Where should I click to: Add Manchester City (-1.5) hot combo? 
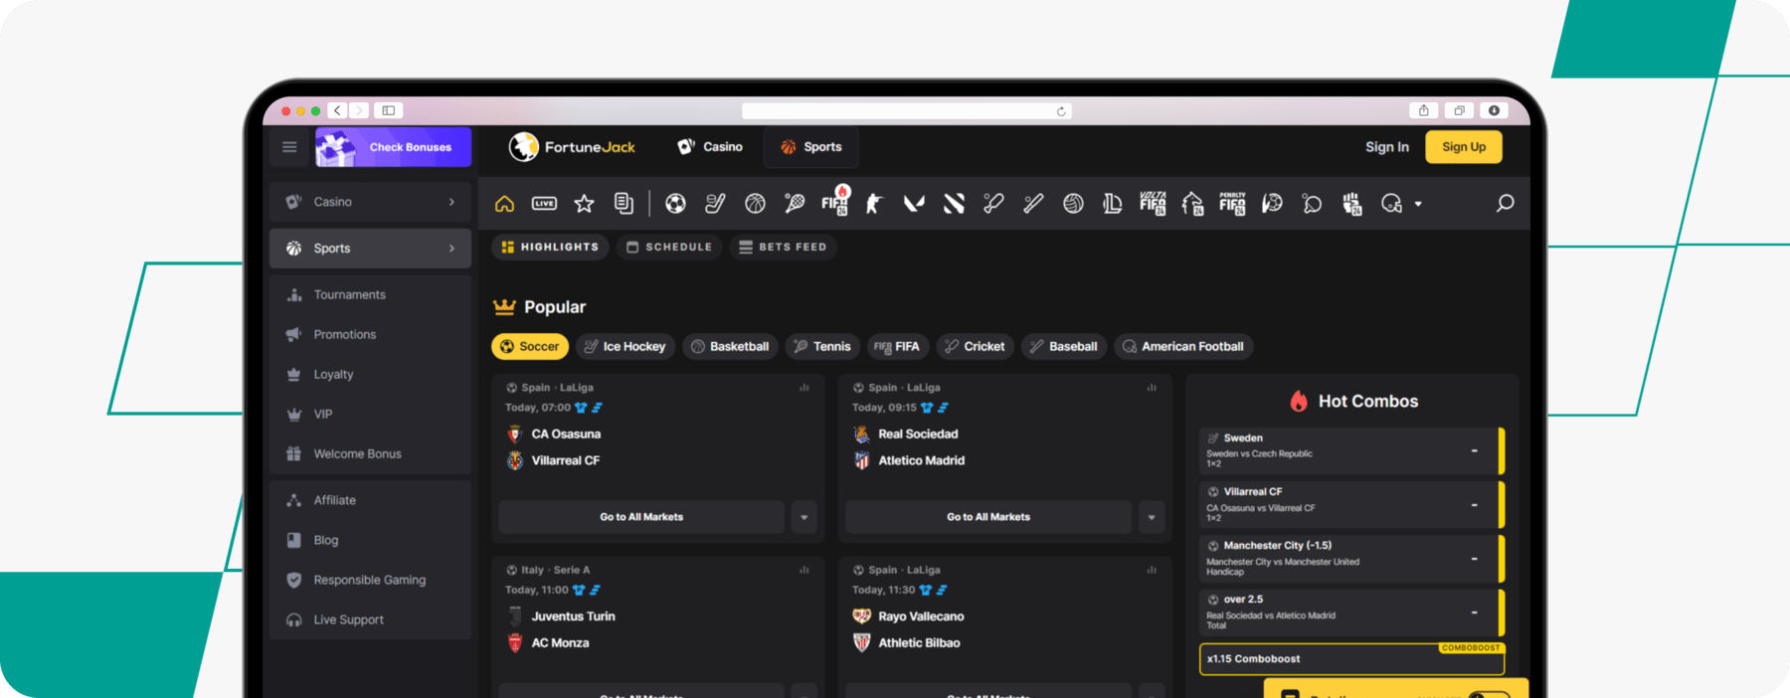(x=1351, y=559)
